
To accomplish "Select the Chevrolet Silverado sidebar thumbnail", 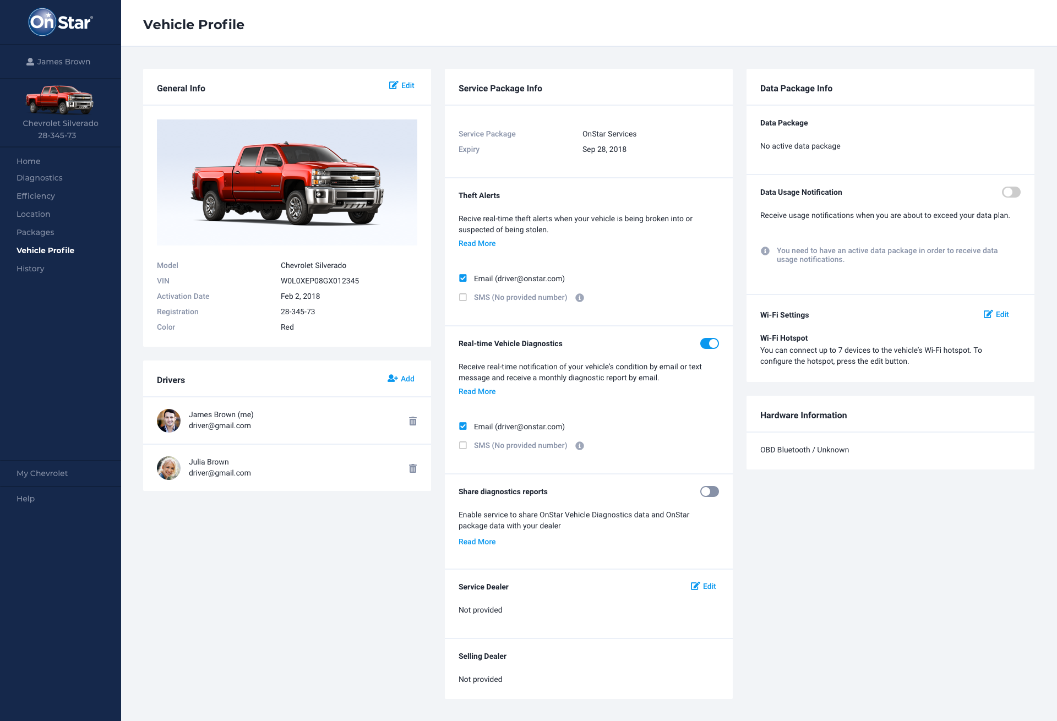I will click(x=59, y=99).
